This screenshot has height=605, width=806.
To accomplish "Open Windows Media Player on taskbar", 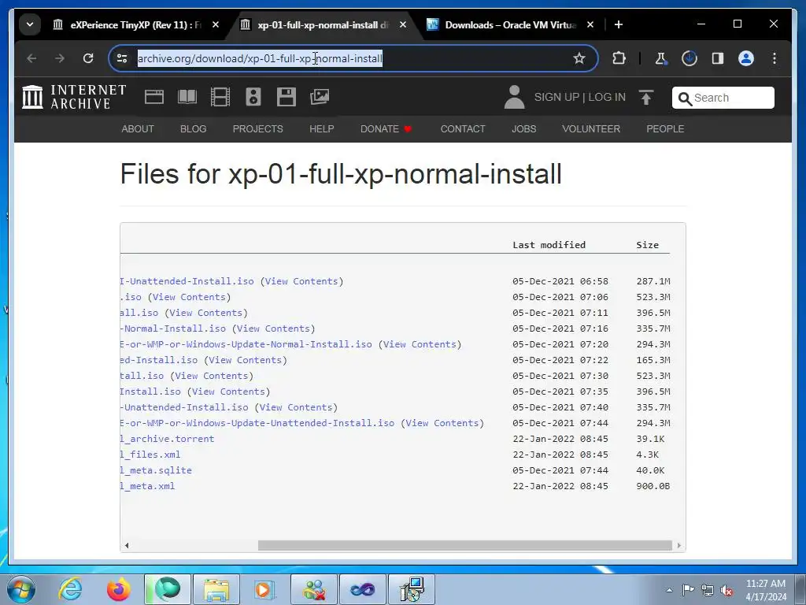I will (x=264, y=589).
